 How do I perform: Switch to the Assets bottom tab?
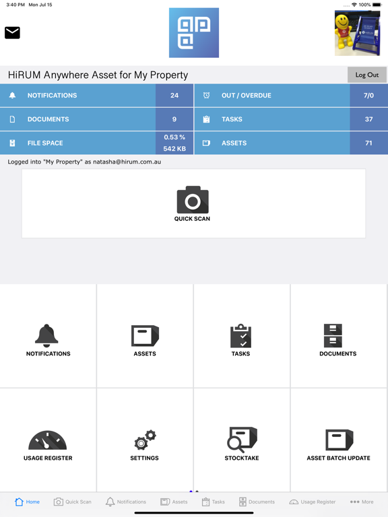click(x=174, y=502)
